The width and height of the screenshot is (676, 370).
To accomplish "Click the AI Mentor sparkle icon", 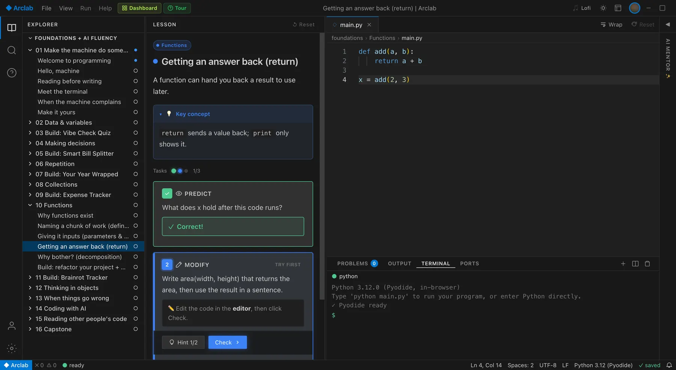I will tap(668, 76).
